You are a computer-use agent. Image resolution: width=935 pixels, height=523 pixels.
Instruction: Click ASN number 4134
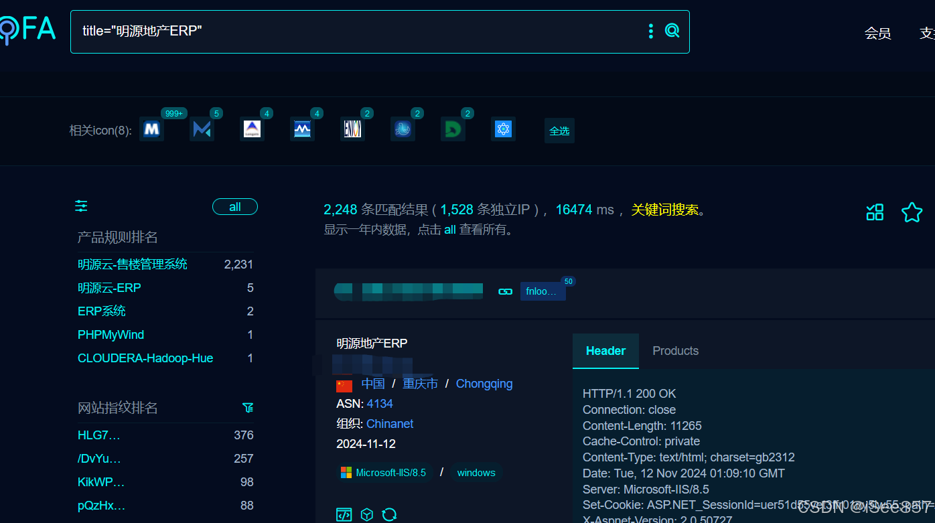[380, 404]
